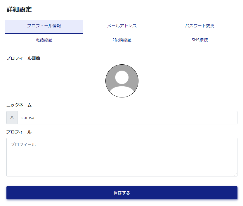Click the text area resize handle

click(236, 175)
